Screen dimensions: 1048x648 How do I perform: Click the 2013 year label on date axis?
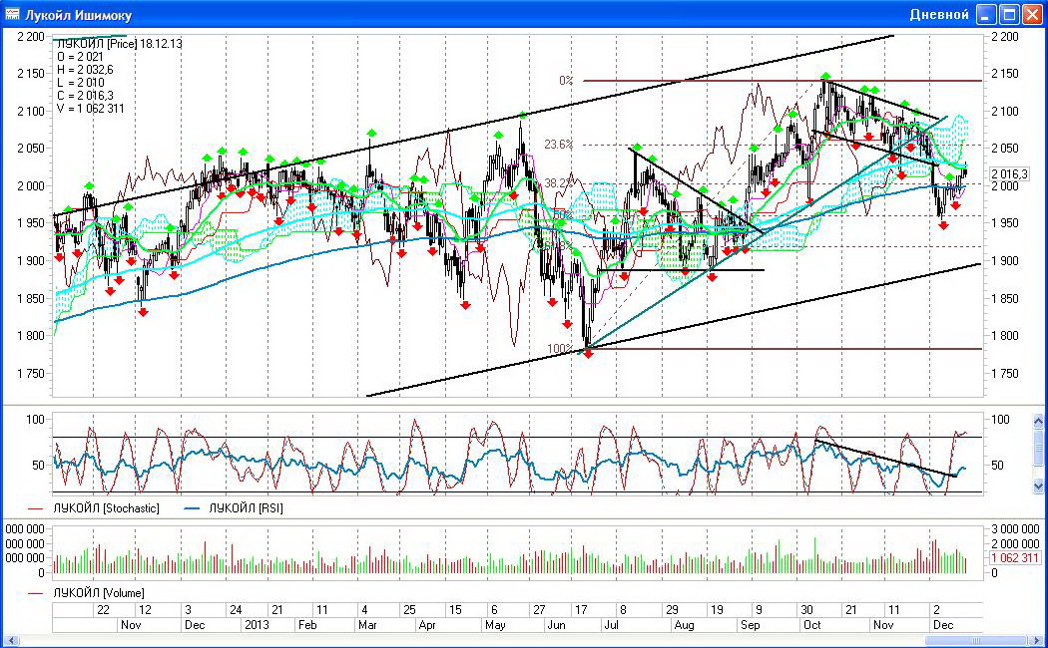[257, 625]
